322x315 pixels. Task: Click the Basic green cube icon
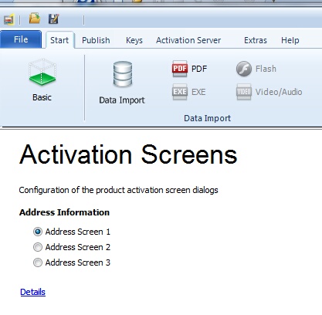pyautogui.click(x=42, y=72)
